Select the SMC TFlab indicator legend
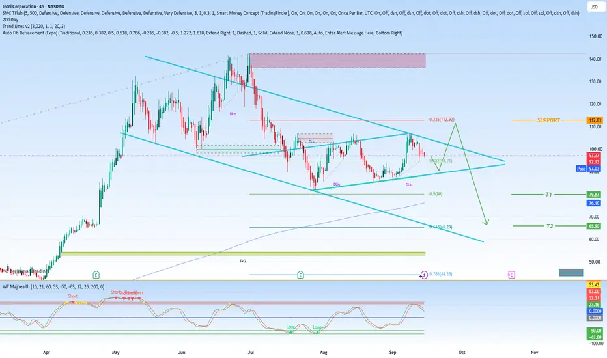Image resolution: width=607 pixels, height=358 pixels. coord(290,13)
